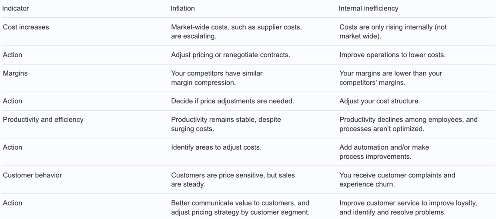This screenshot has height=219, width=496.
Task: Click the Identify areas to adjust costs cell
Action: tap(216, 147)
